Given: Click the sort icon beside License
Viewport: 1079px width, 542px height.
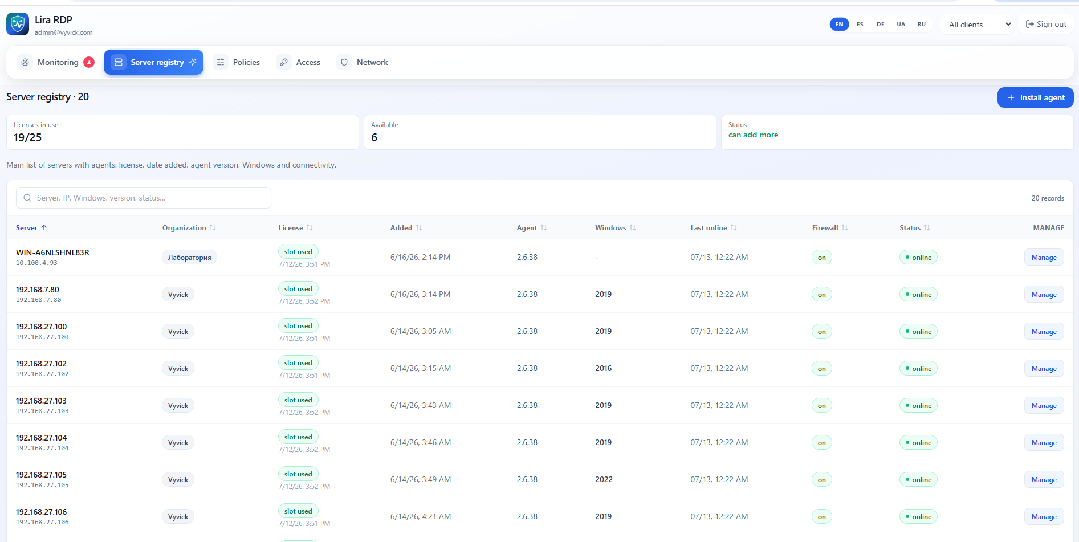Looking at the screenshot, I should 310,227.
